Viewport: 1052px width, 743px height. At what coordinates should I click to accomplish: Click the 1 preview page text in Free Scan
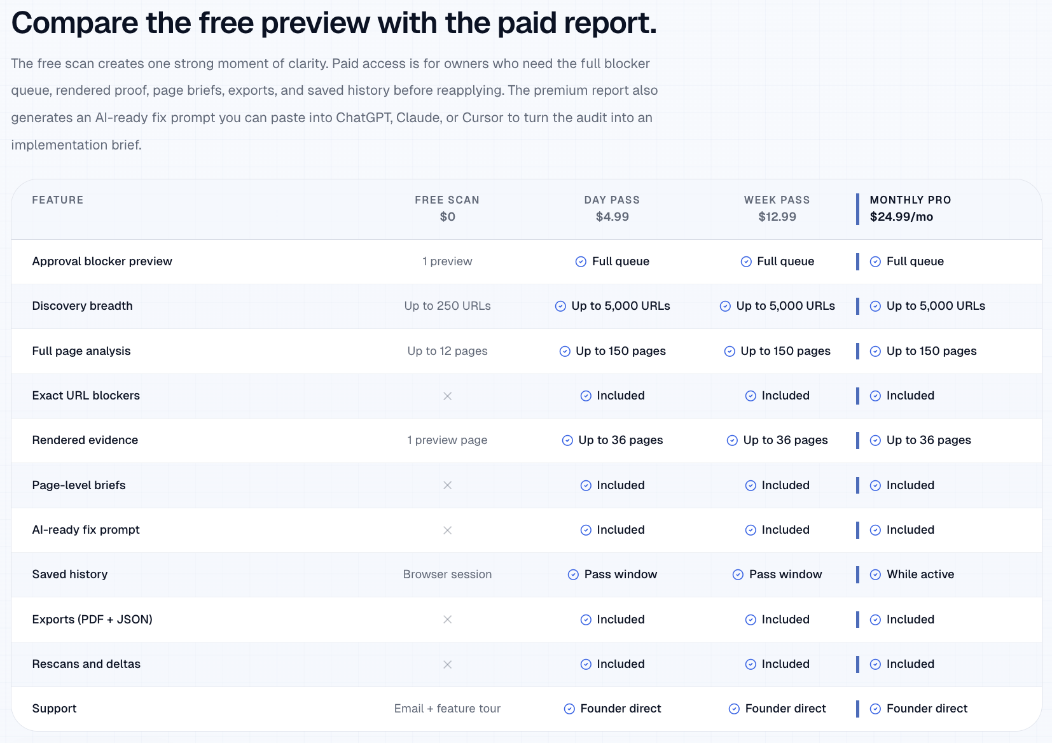tap(447, 440)
